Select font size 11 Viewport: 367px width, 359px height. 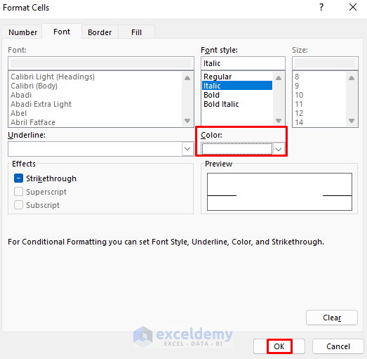click(299, 104)
